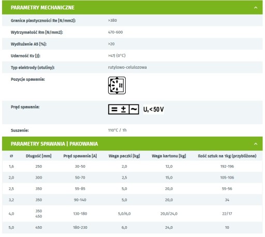Click the diameter Ø column header
Screen dimensions: 265x237
pos(11,156)
